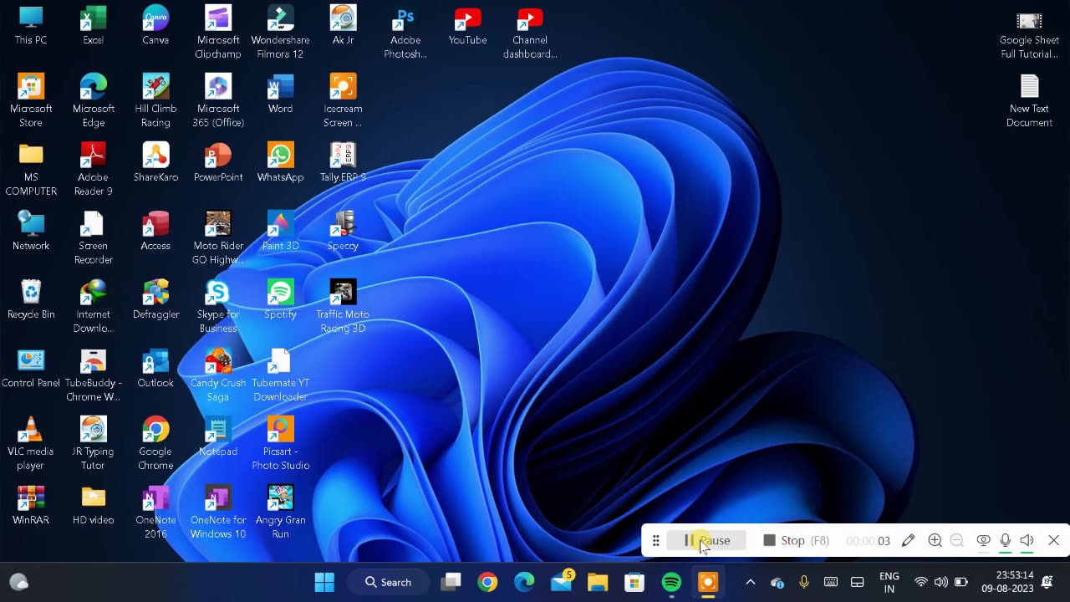Open Microsoft Clipchamp shortcut

(217, 33)
